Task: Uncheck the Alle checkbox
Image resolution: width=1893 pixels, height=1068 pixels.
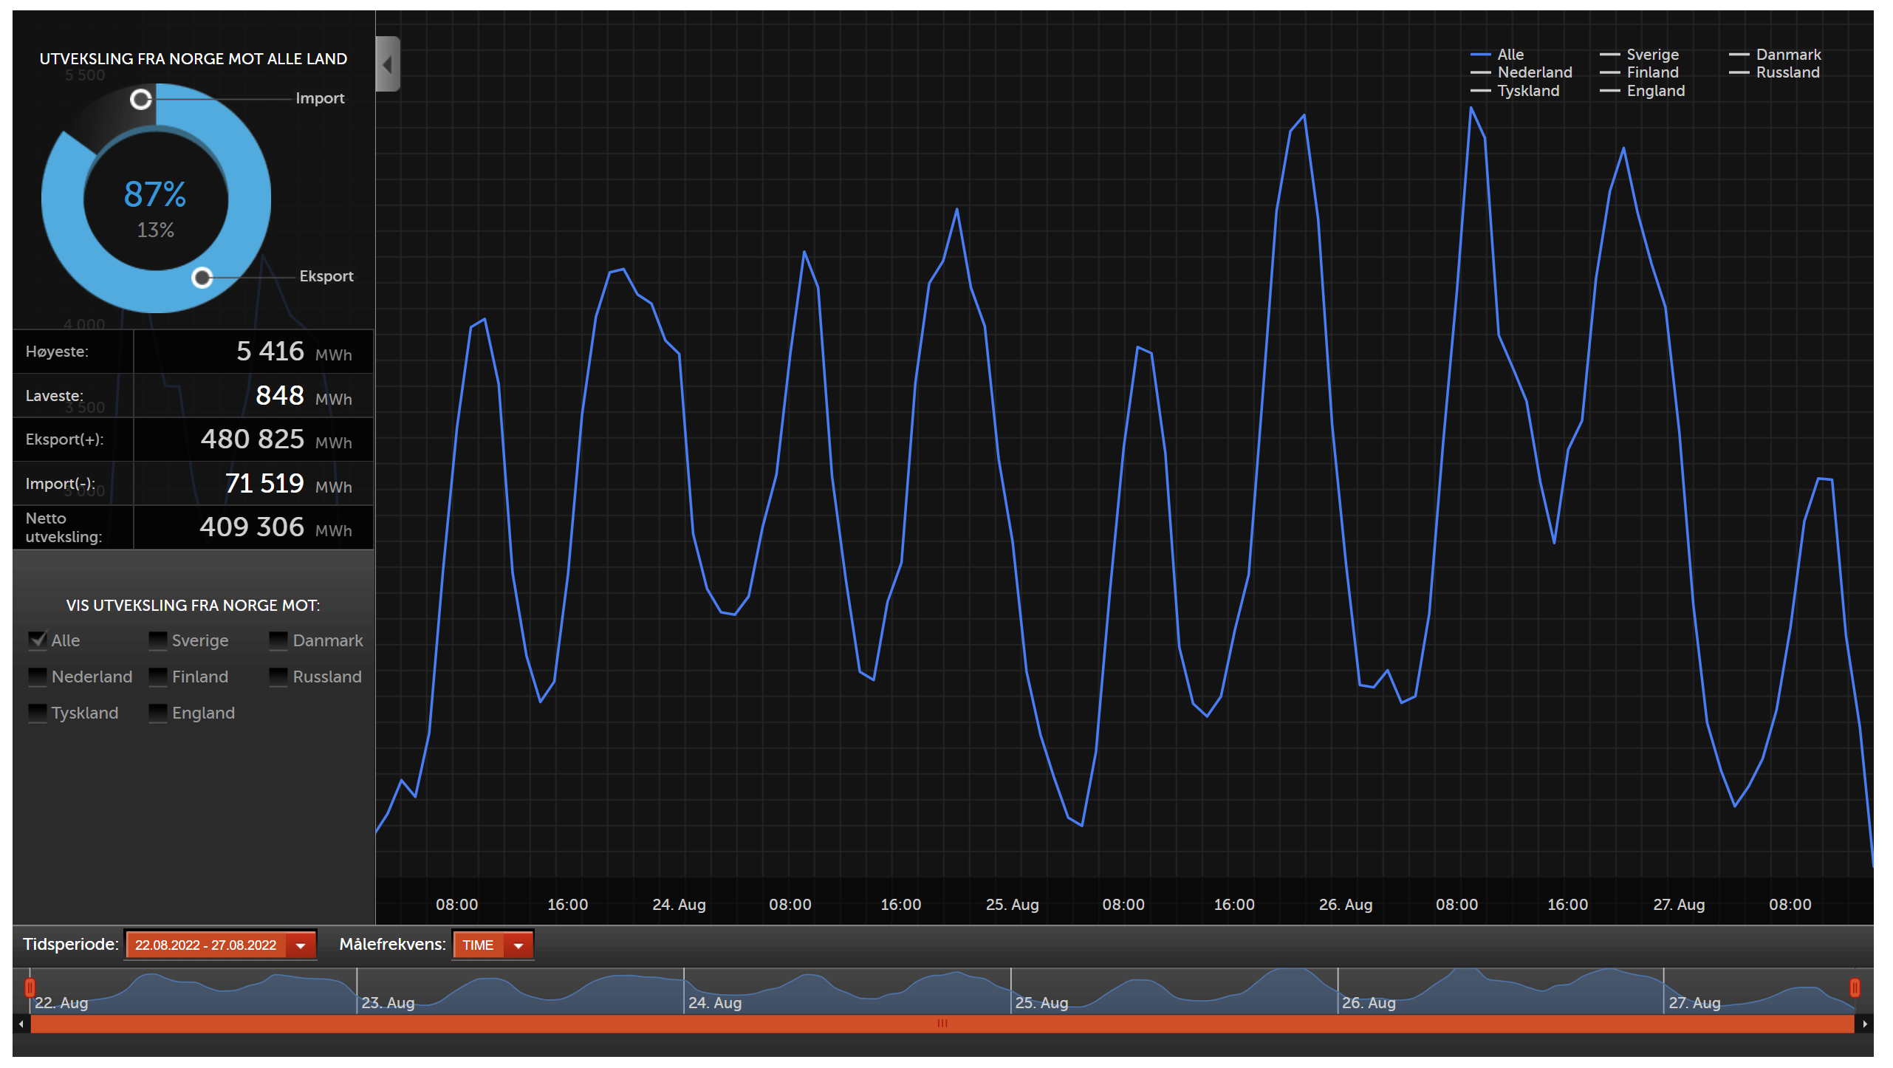Action: 38,640
